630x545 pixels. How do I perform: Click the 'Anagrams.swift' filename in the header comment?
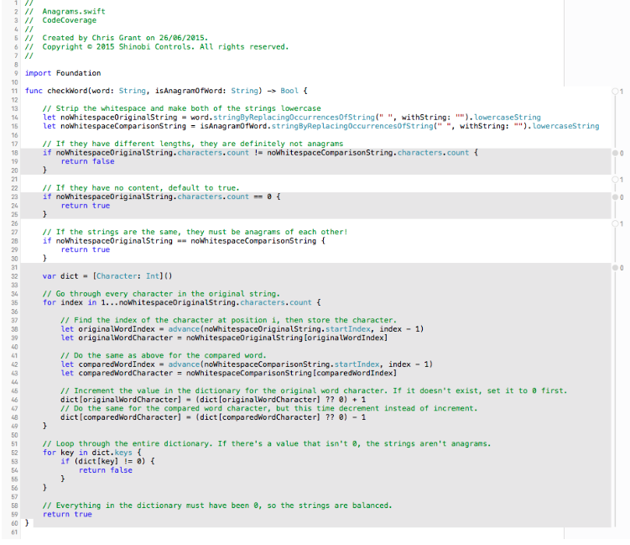[x=74, y=11]
